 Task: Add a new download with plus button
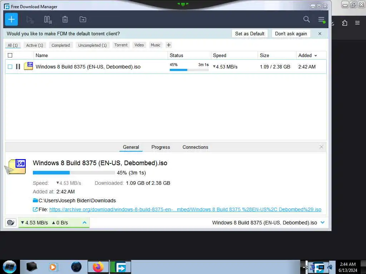(x=11, y=19)
